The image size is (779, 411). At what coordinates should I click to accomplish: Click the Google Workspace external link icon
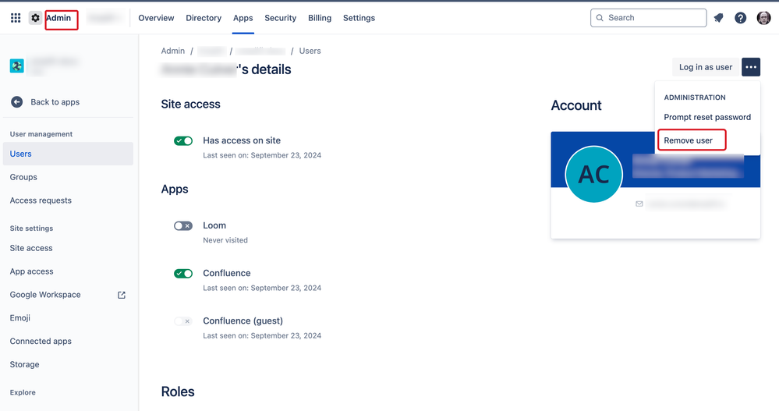pyautogui.click(x=121, y=295)
